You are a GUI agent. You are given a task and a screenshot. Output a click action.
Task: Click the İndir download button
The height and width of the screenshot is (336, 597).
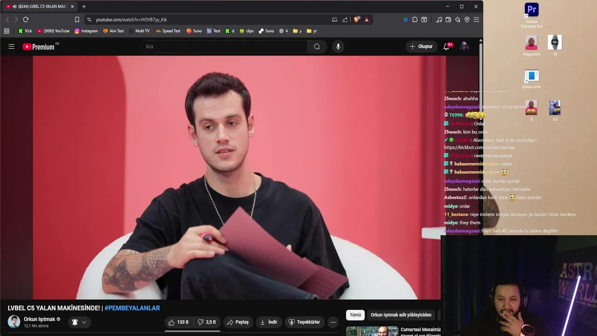(x=269, y=322)
